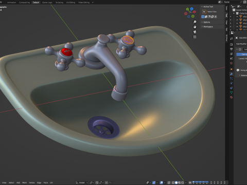
Task: Open the View menu in viewport header
Action: (x=4, y=182)
